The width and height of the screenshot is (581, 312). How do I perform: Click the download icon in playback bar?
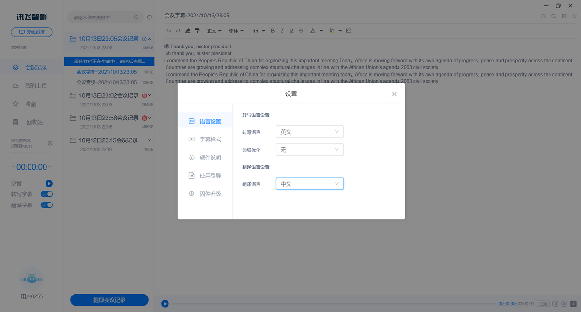573,304
